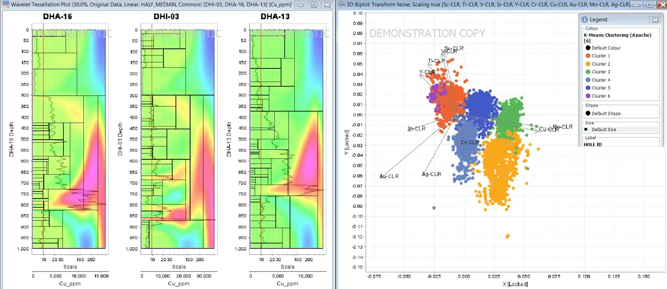This screenshot has height=289, width=667.
Task: Click the DHI-03 Depth axis label
Action: coord(120,139)
